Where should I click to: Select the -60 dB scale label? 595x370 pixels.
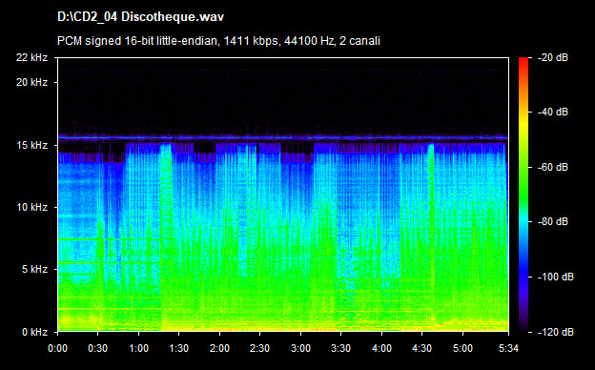(x=553, y=167)
